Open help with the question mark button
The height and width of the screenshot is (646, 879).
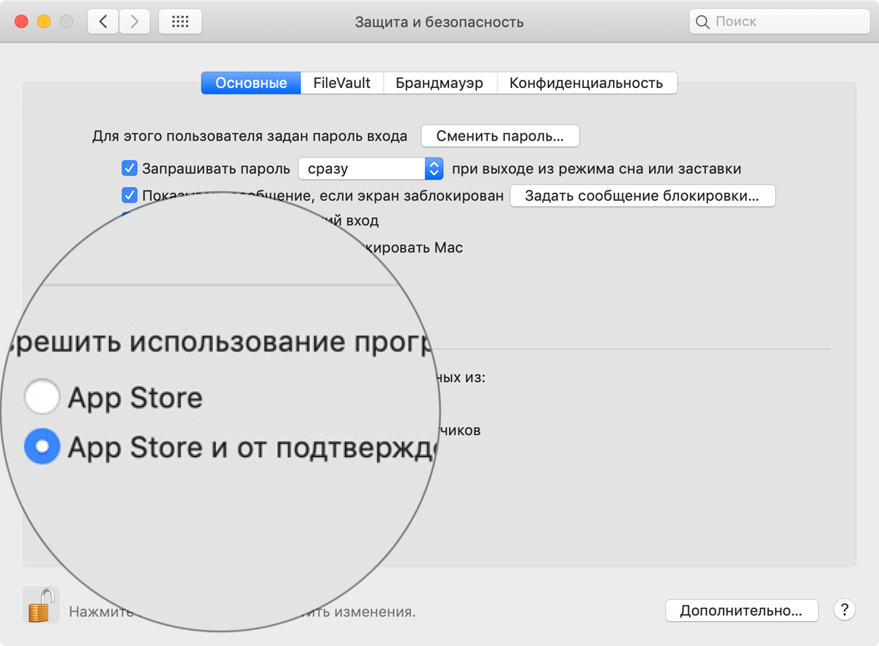845,609
